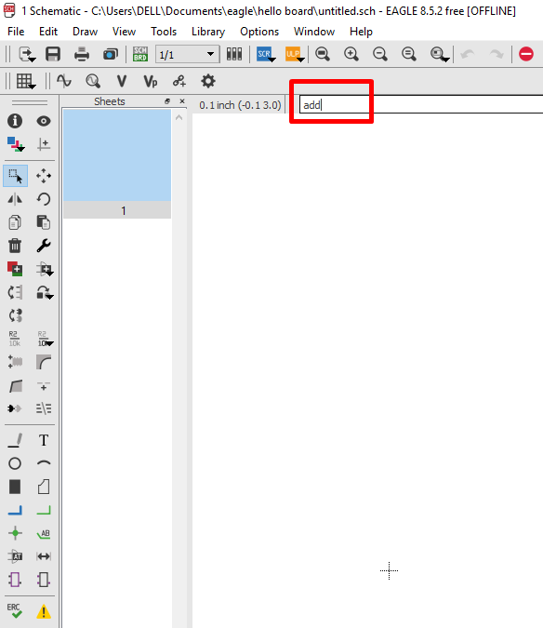
Task: Open the Window menu
Action: (x=314, y=32)
